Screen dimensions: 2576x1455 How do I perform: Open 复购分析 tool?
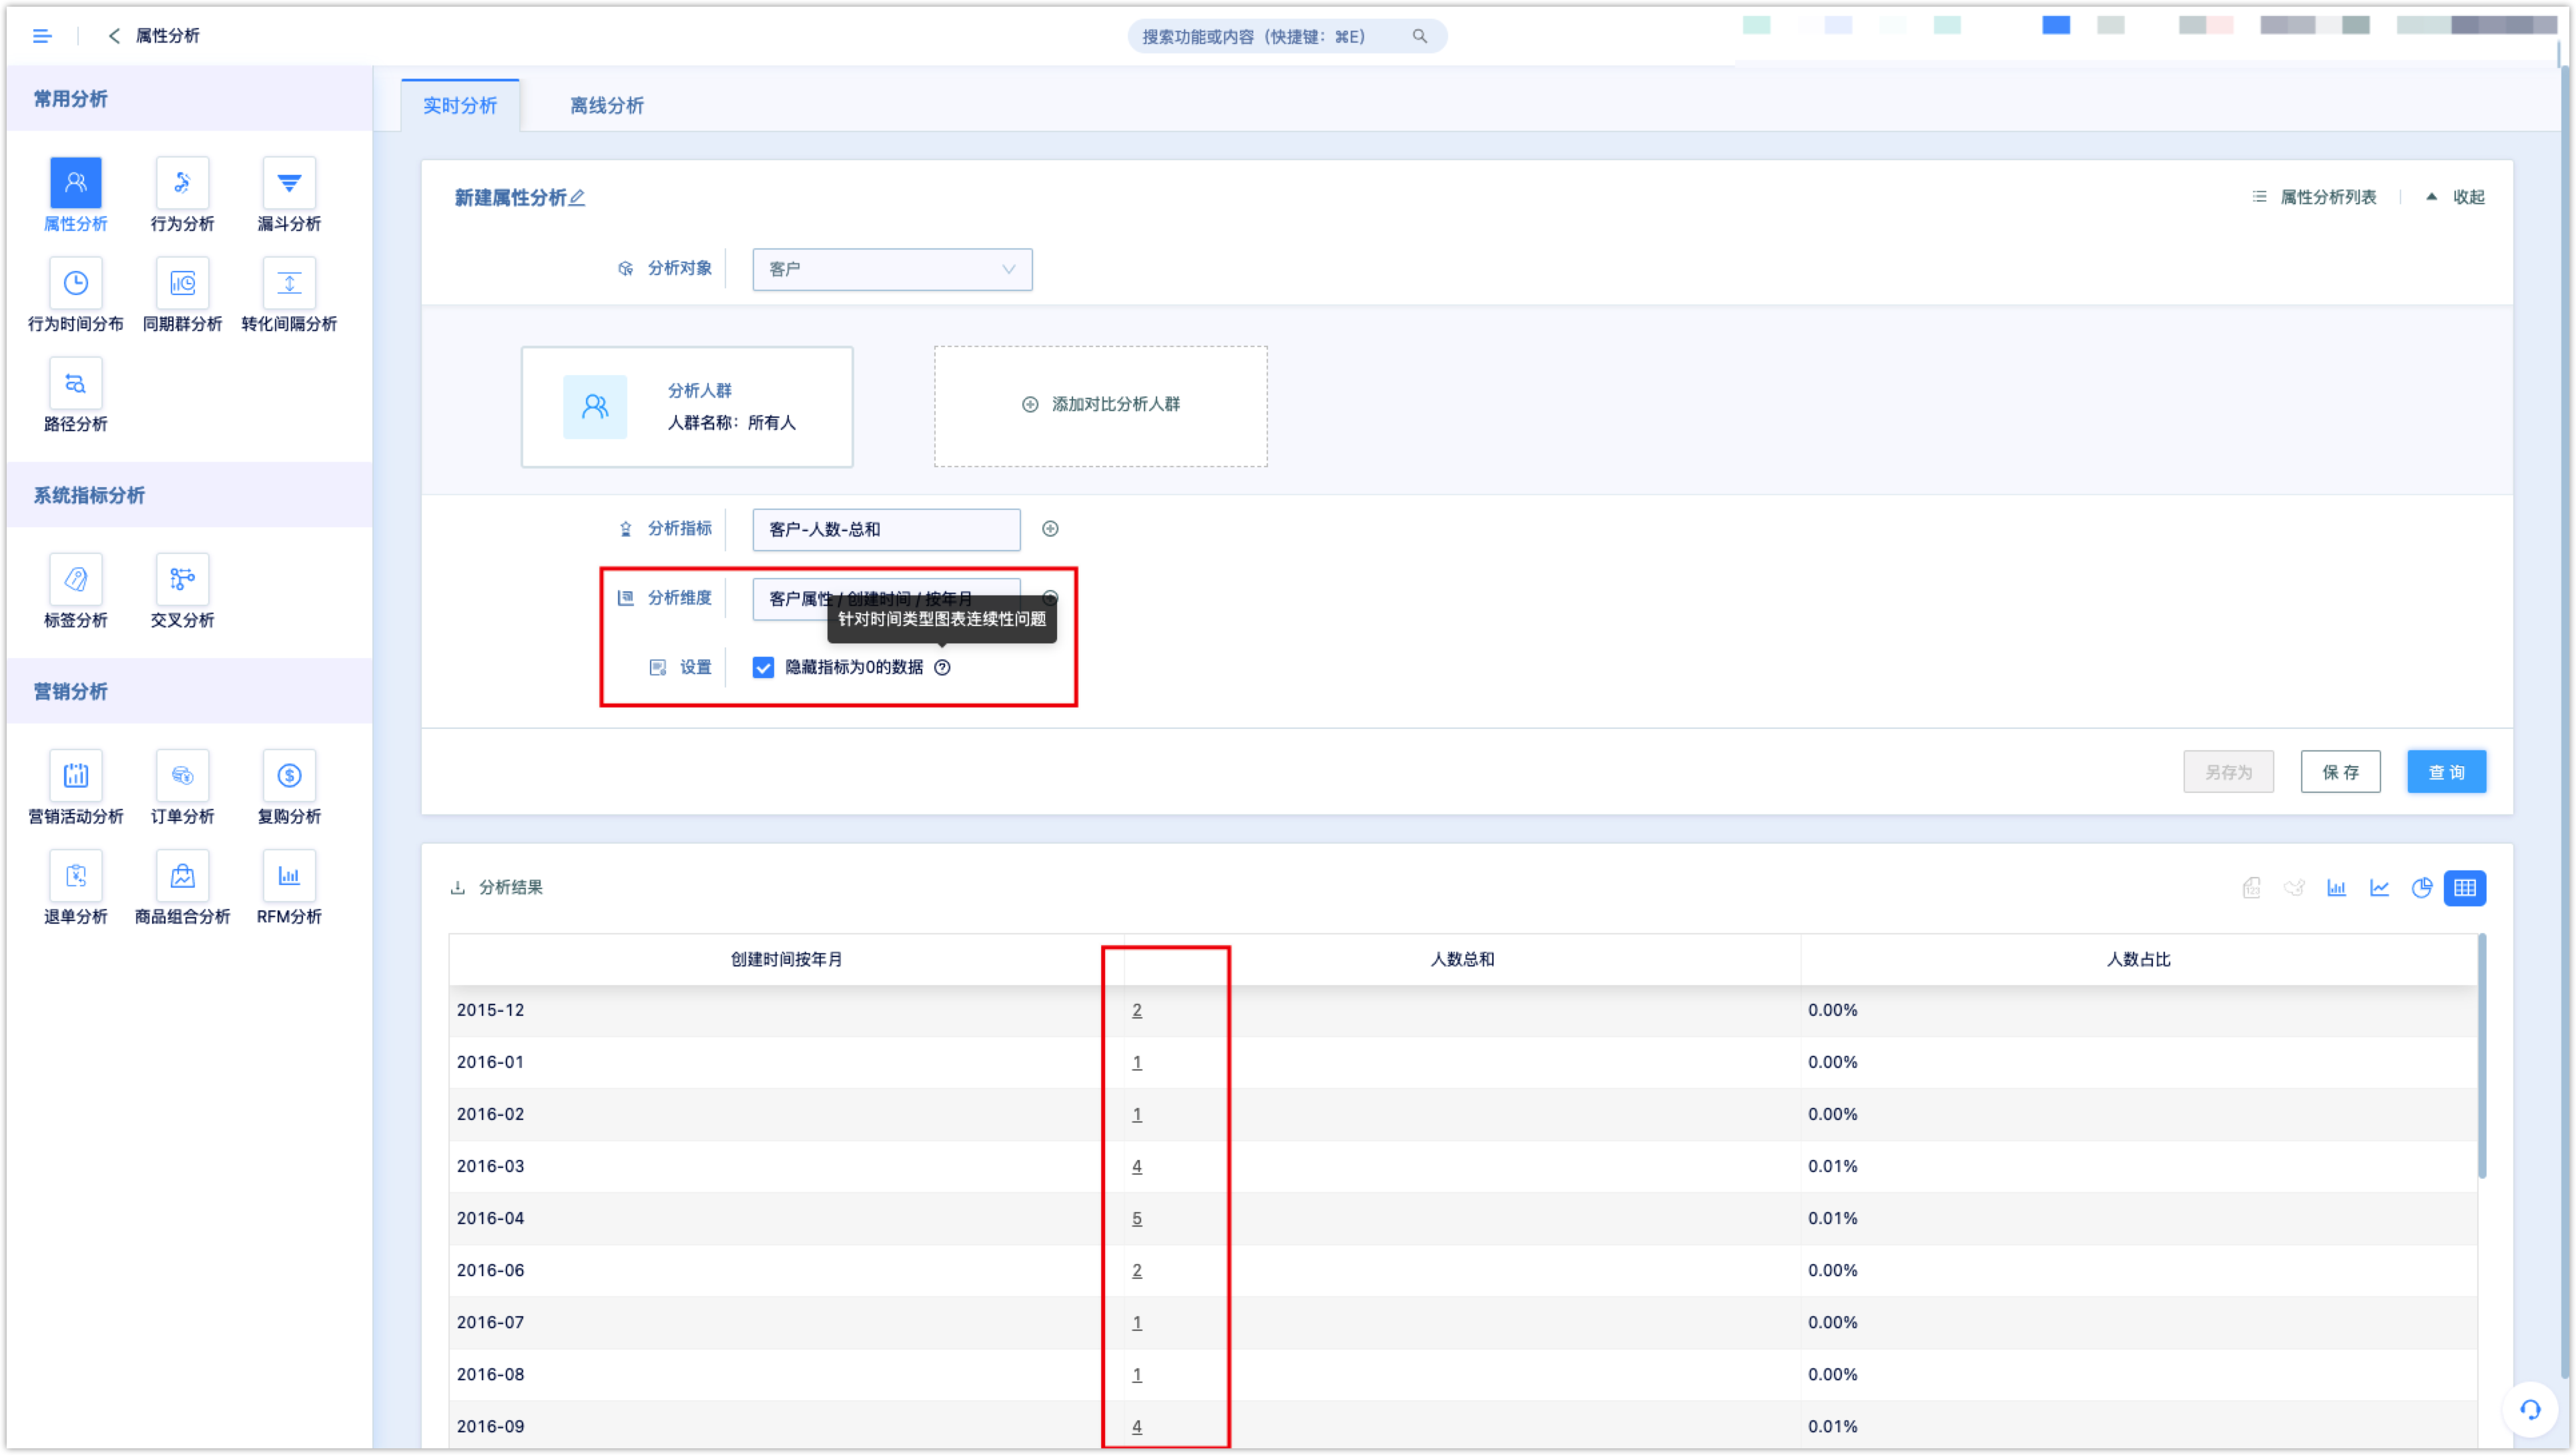(289, 787)
